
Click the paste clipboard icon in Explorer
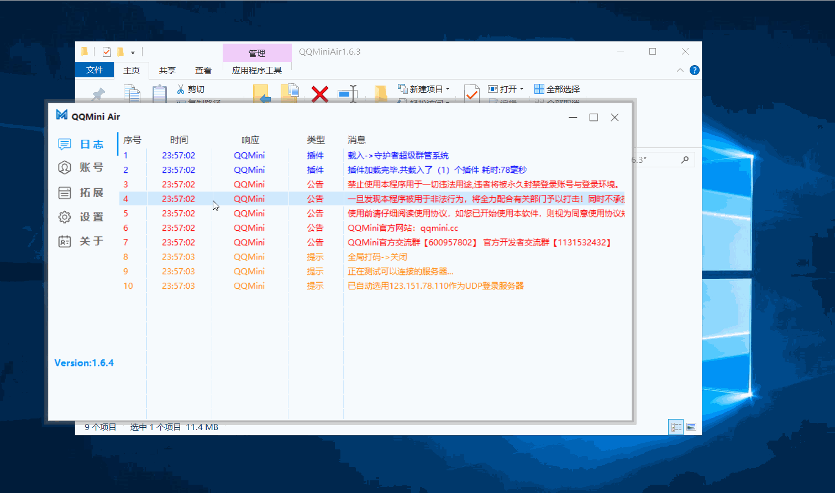pyautogui.click(x=160, y=93)
